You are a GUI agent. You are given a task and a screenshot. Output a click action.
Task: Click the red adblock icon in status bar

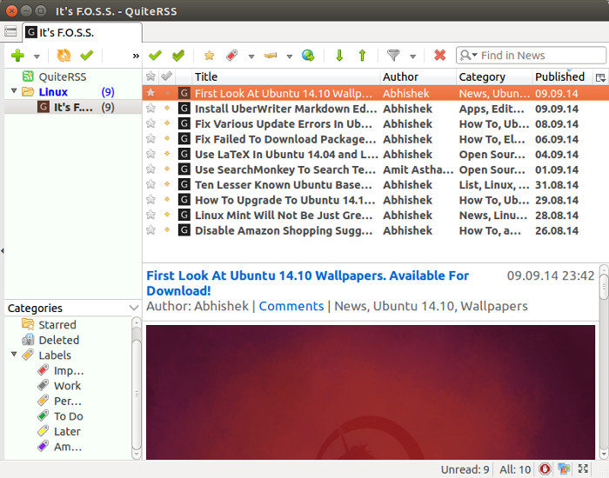pyautogui.click(x=545, y=468)
